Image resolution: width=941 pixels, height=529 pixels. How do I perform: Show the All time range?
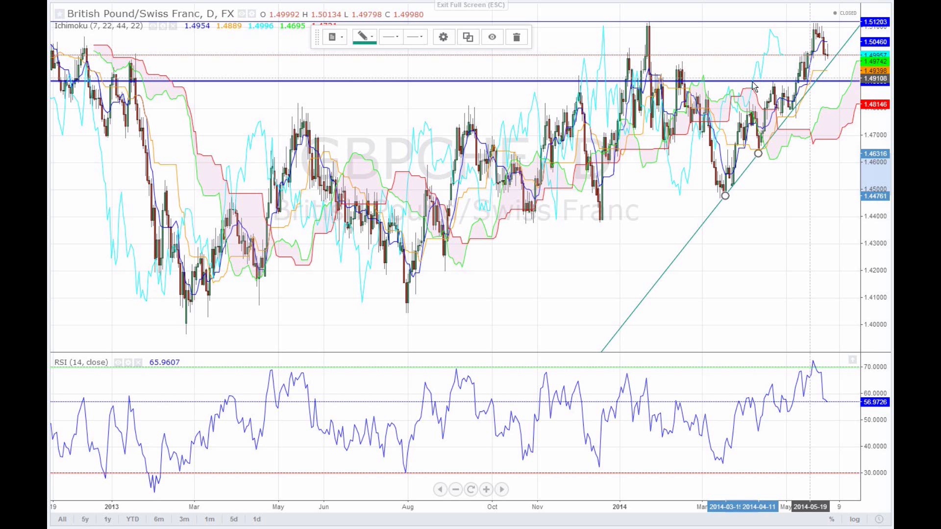(62, 519)
